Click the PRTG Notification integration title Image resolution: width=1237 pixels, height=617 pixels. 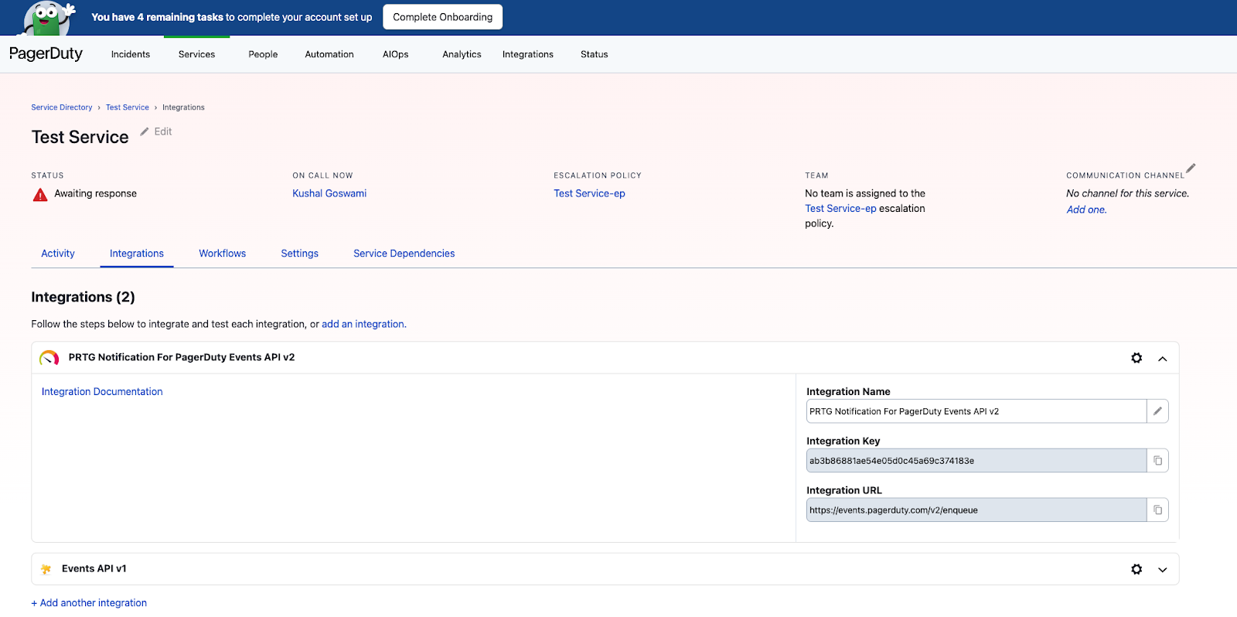point(182,357)
